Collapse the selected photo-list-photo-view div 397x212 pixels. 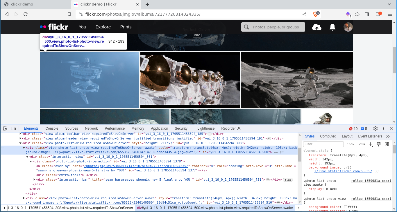(x=24, y=148)
